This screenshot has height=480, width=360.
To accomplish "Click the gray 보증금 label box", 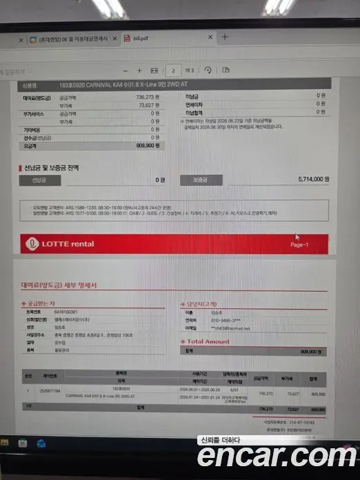I will tap(201, 180).
